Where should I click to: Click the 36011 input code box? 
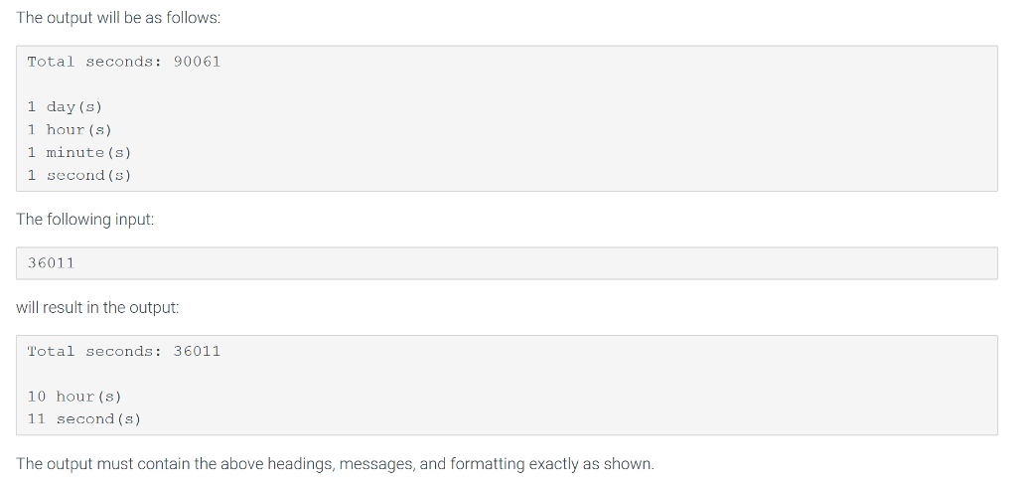[x=507, y=263]
